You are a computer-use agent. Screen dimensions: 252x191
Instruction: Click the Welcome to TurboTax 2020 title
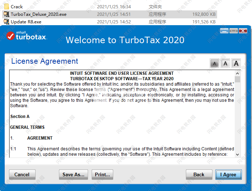click(125, 40)
